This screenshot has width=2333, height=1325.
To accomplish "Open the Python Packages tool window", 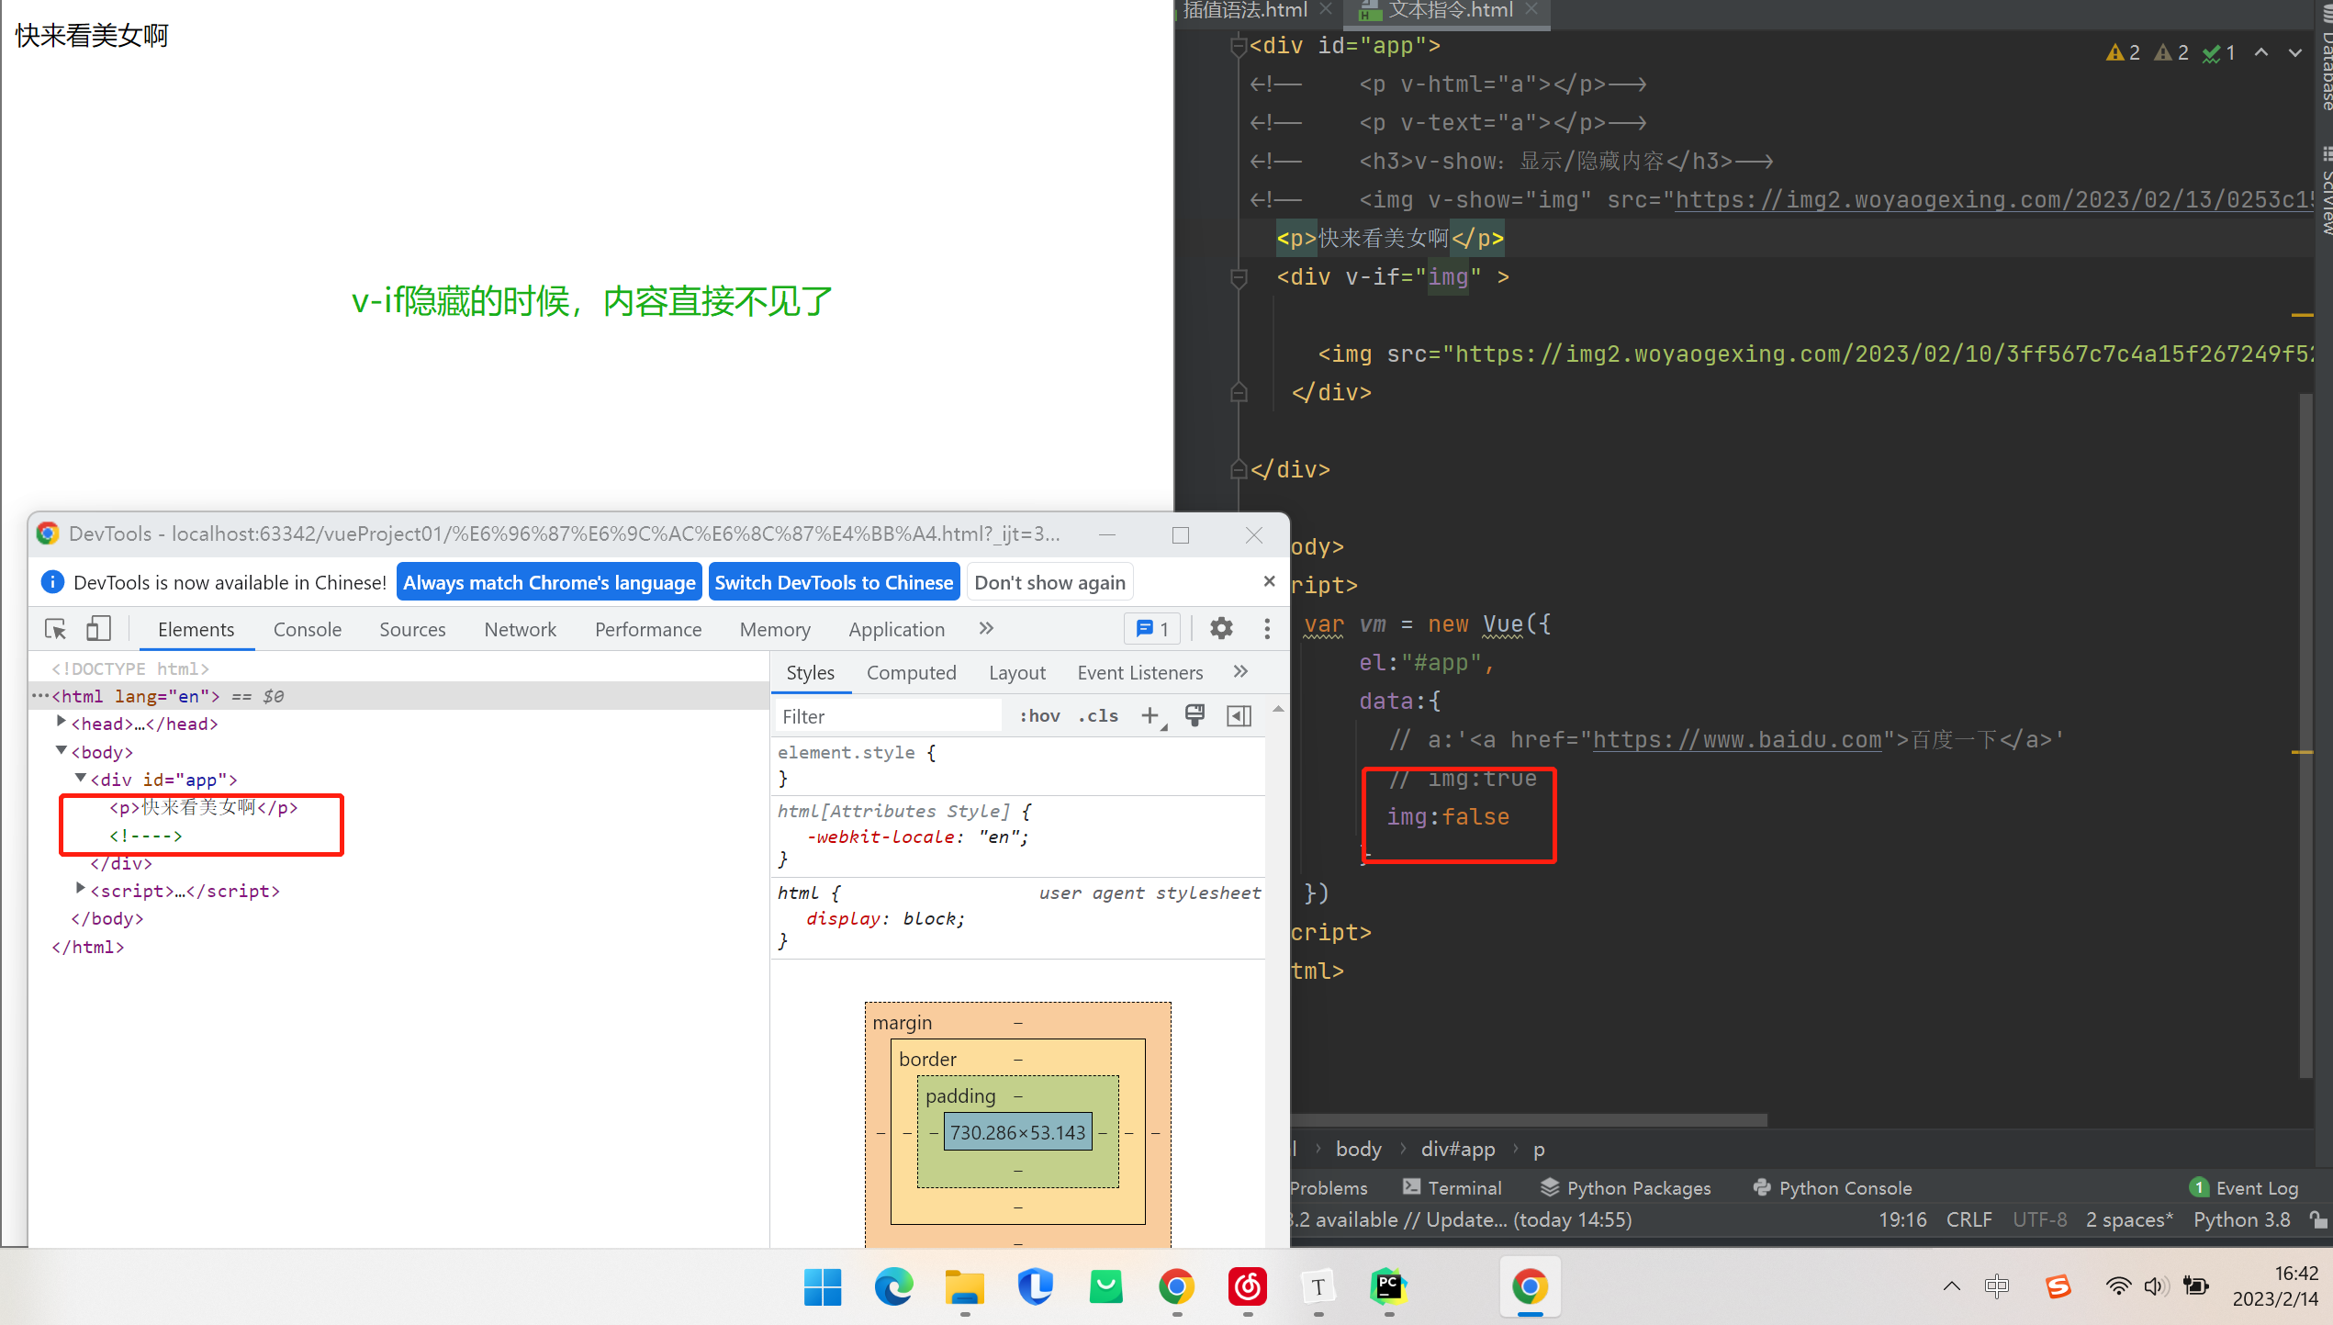I will coord(1625,1187).
